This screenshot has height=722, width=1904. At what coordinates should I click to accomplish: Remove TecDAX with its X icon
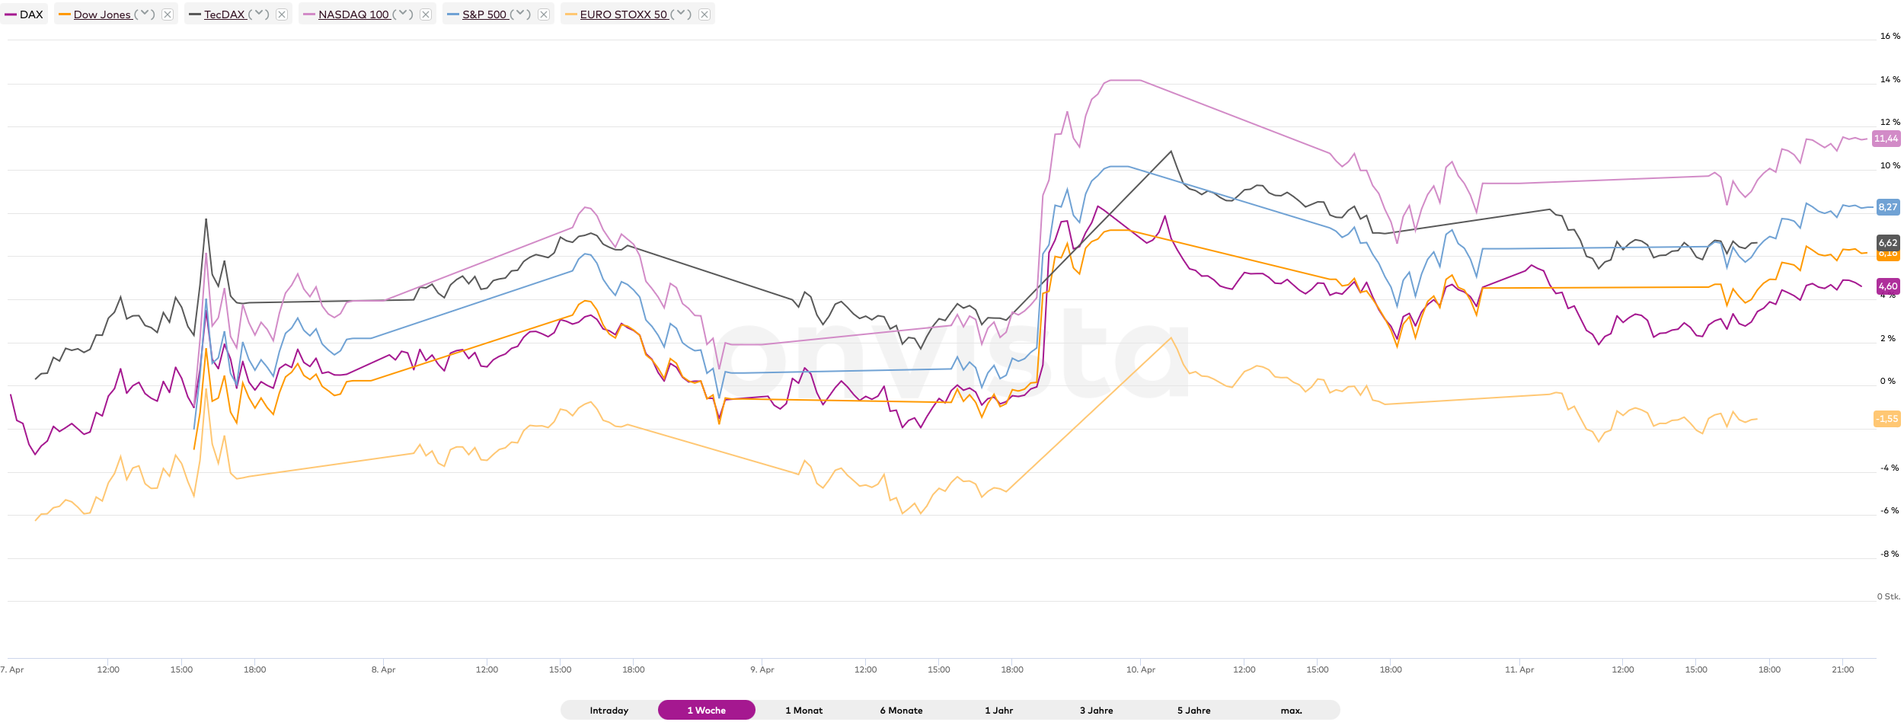point(282,14)
